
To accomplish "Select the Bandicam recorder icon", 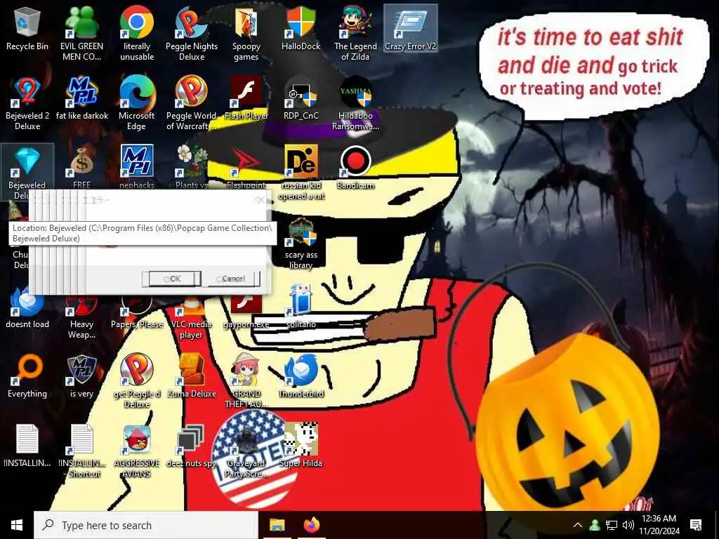I will tap(355, 167).
